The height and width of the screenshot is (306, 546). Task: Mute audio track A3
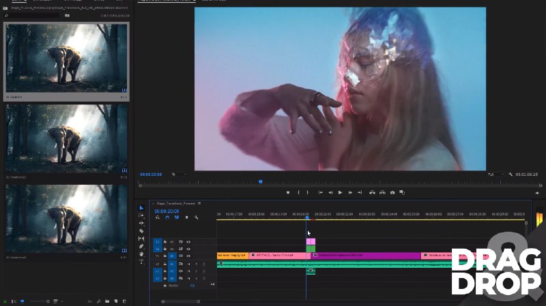[188, 279]
